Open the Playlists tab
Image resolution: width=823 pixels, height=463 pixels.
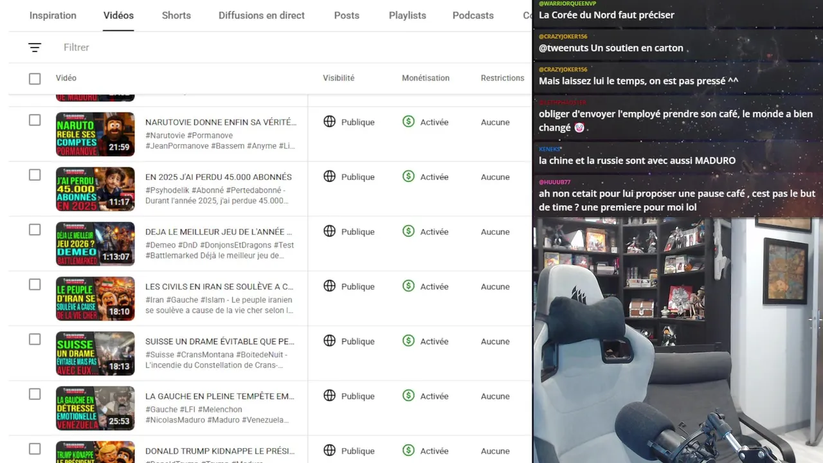click(408, 15)
